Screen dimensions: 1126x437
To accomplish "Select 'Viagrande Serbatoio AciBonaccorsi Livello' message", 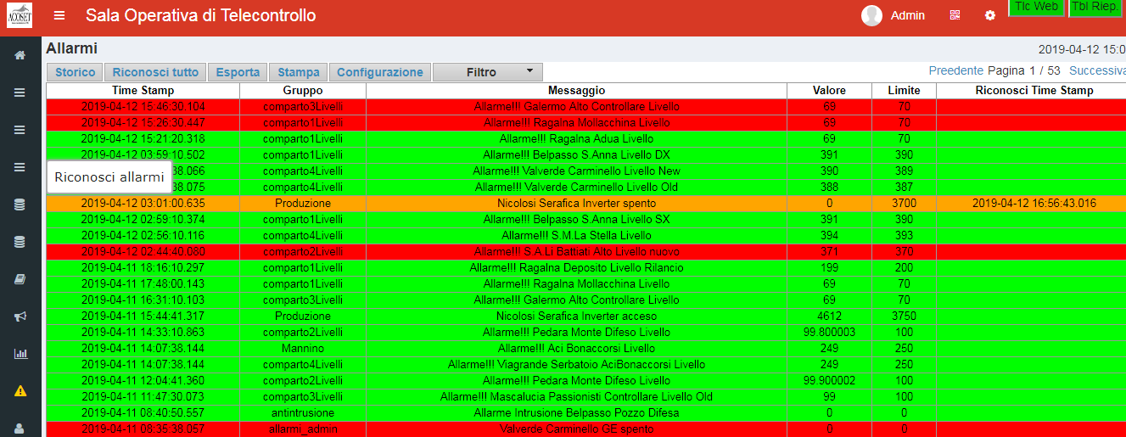I will coord(576,365).
